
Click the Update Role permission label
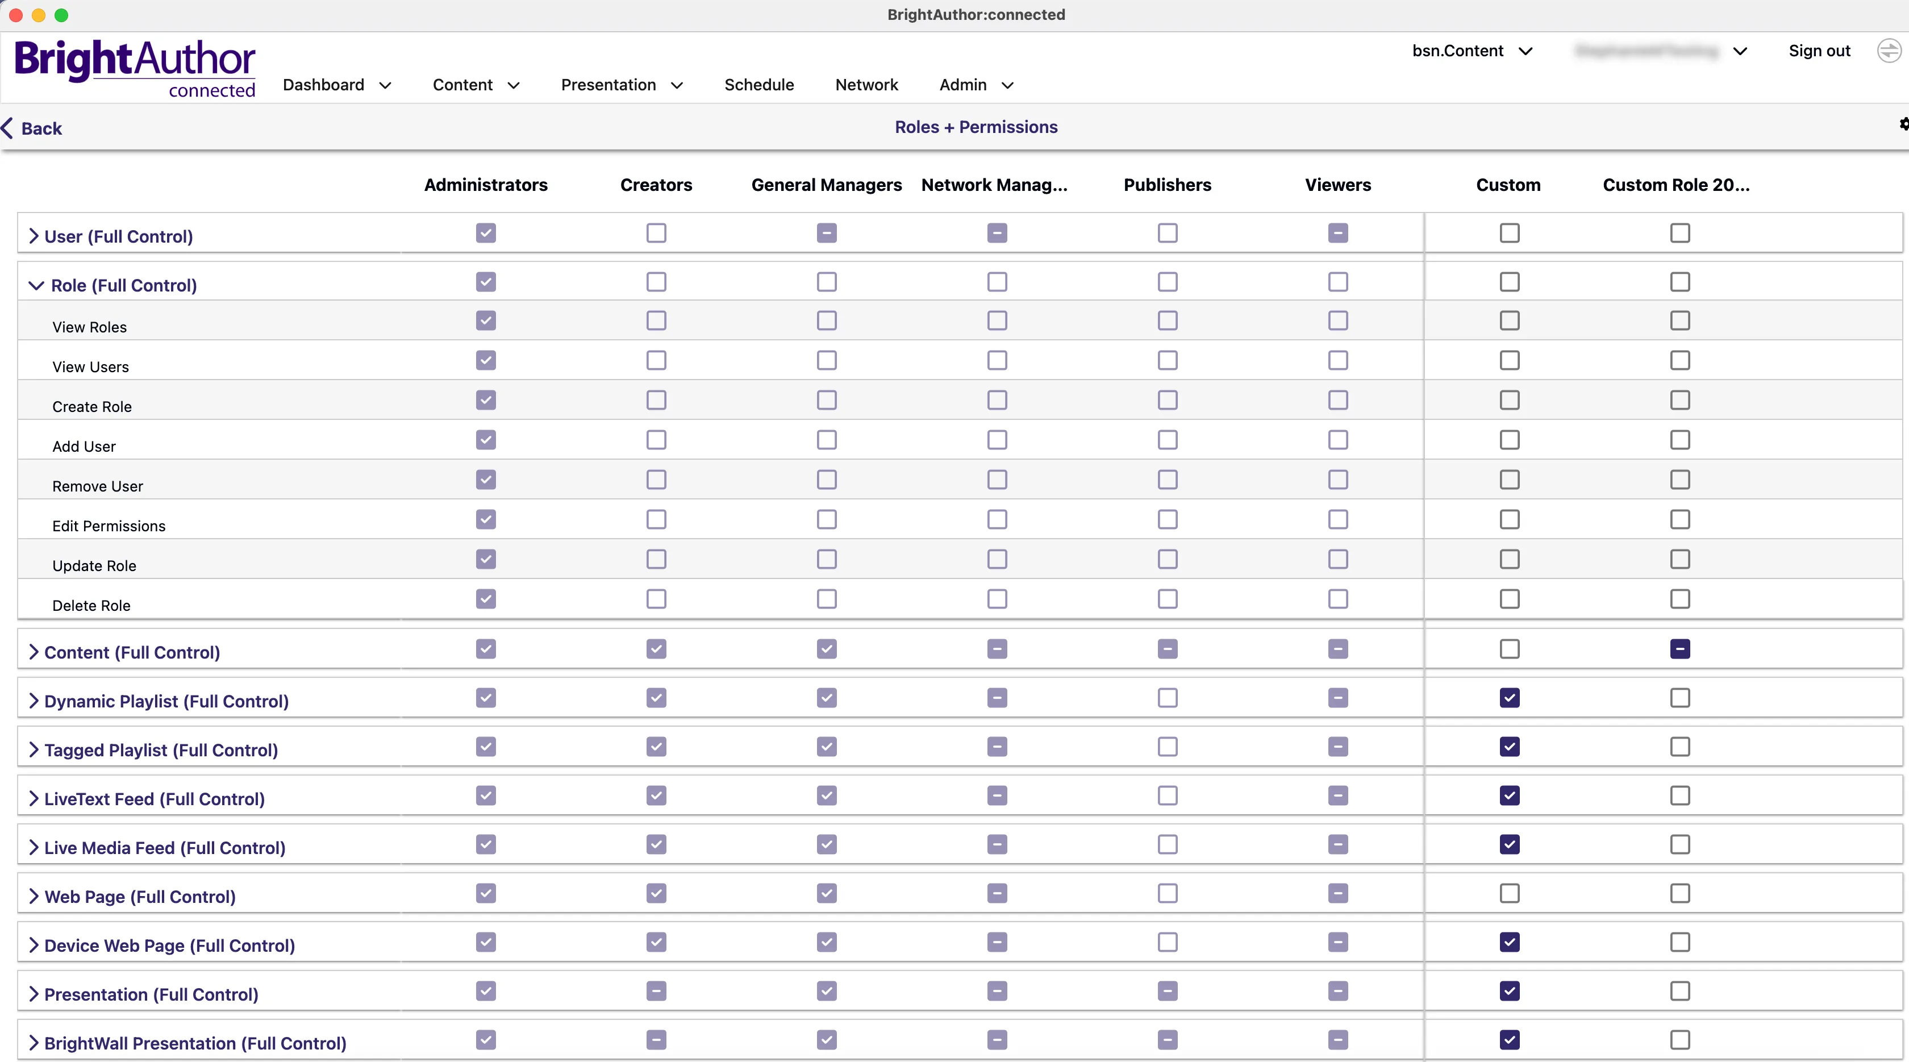[x=94, y=565]
